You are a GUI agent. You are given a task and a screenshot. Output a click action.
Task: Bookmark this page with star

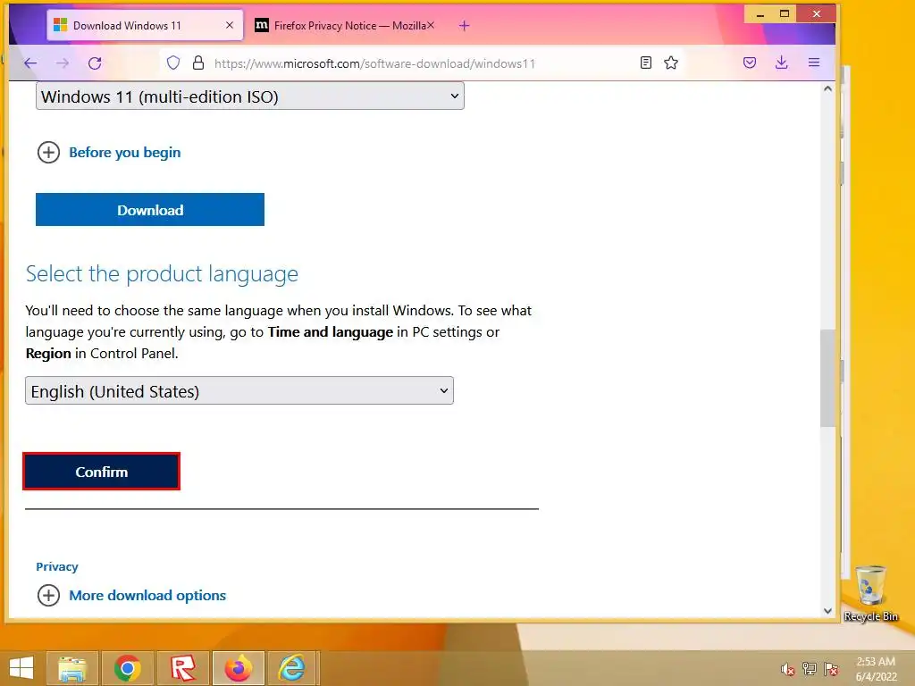(x=671, y=63)
